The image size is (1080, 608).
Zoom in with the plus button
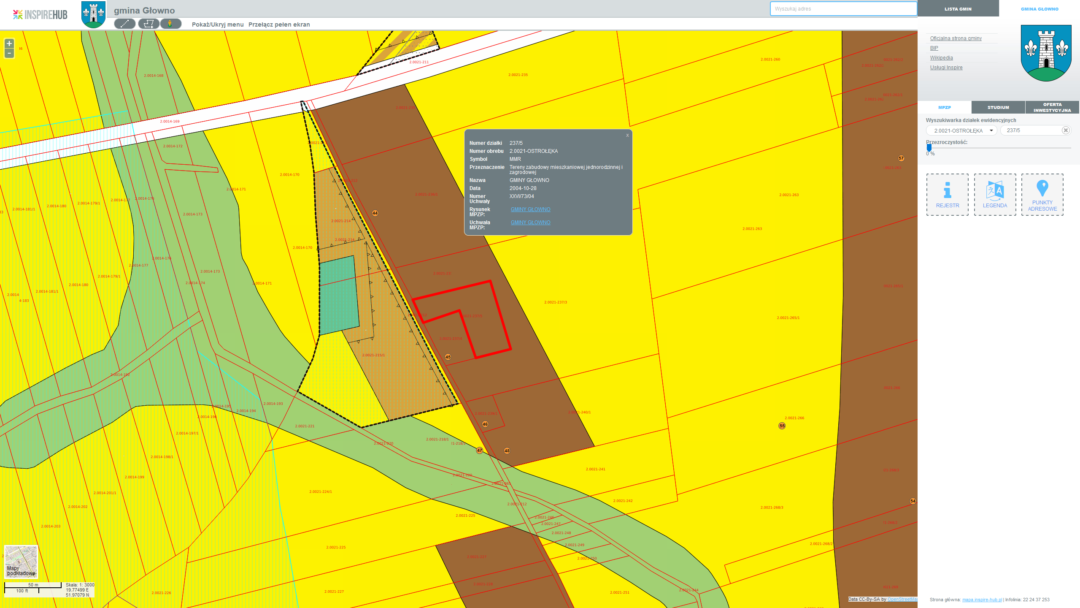9,43
